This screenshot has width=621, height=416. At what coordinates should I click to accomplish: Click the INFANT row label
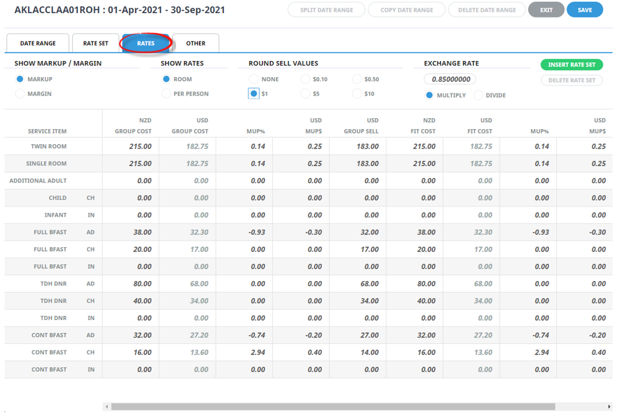pos(55,215)
